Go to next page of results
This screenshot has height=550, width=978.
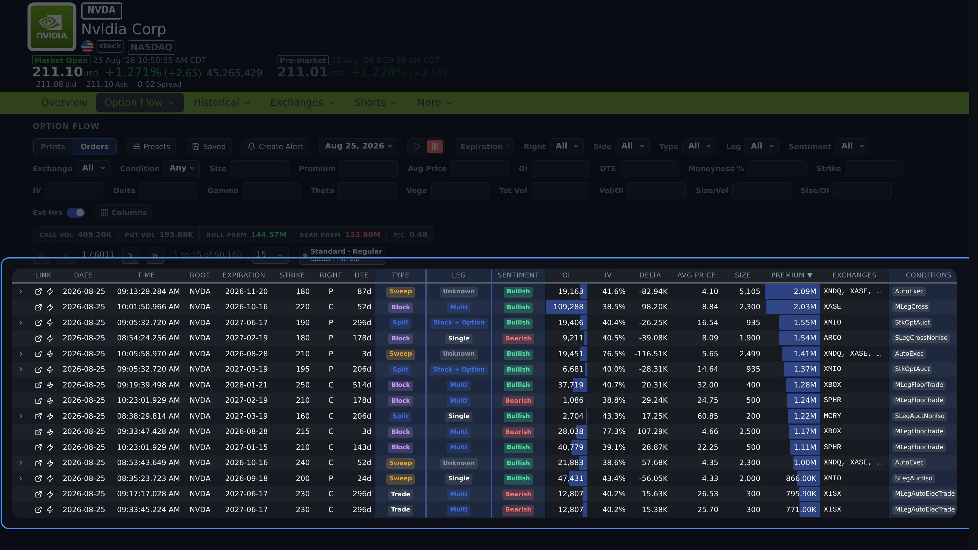(x=131, y=255)
